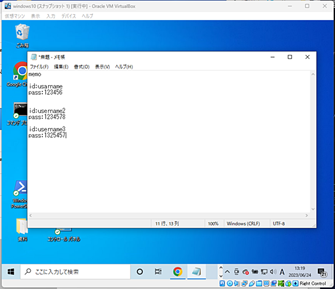Click the Meet Now tray icon
Image resolution: width=335 pixels, height=289 pixels.
tap(237, 271)
